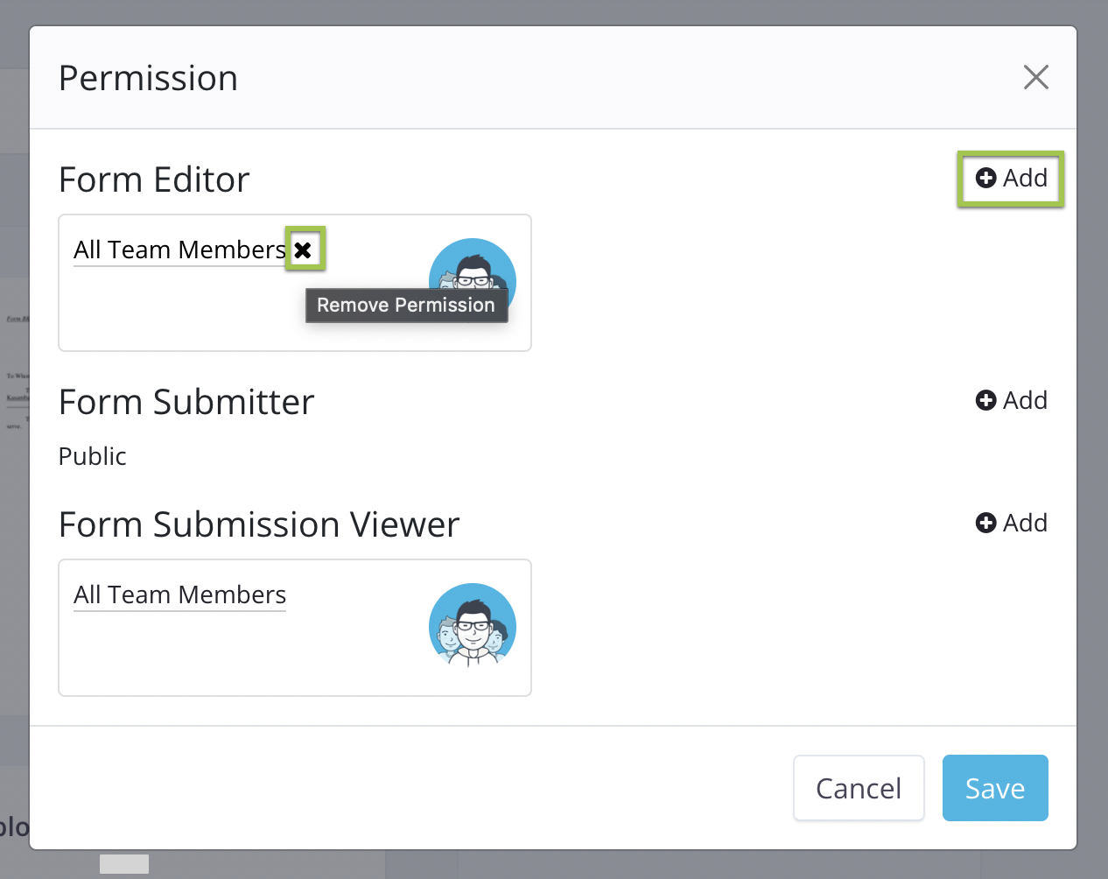Click team avatar in Form Submission Viewer card
The image size is (1108, 879).
click(x=473, y=626)
